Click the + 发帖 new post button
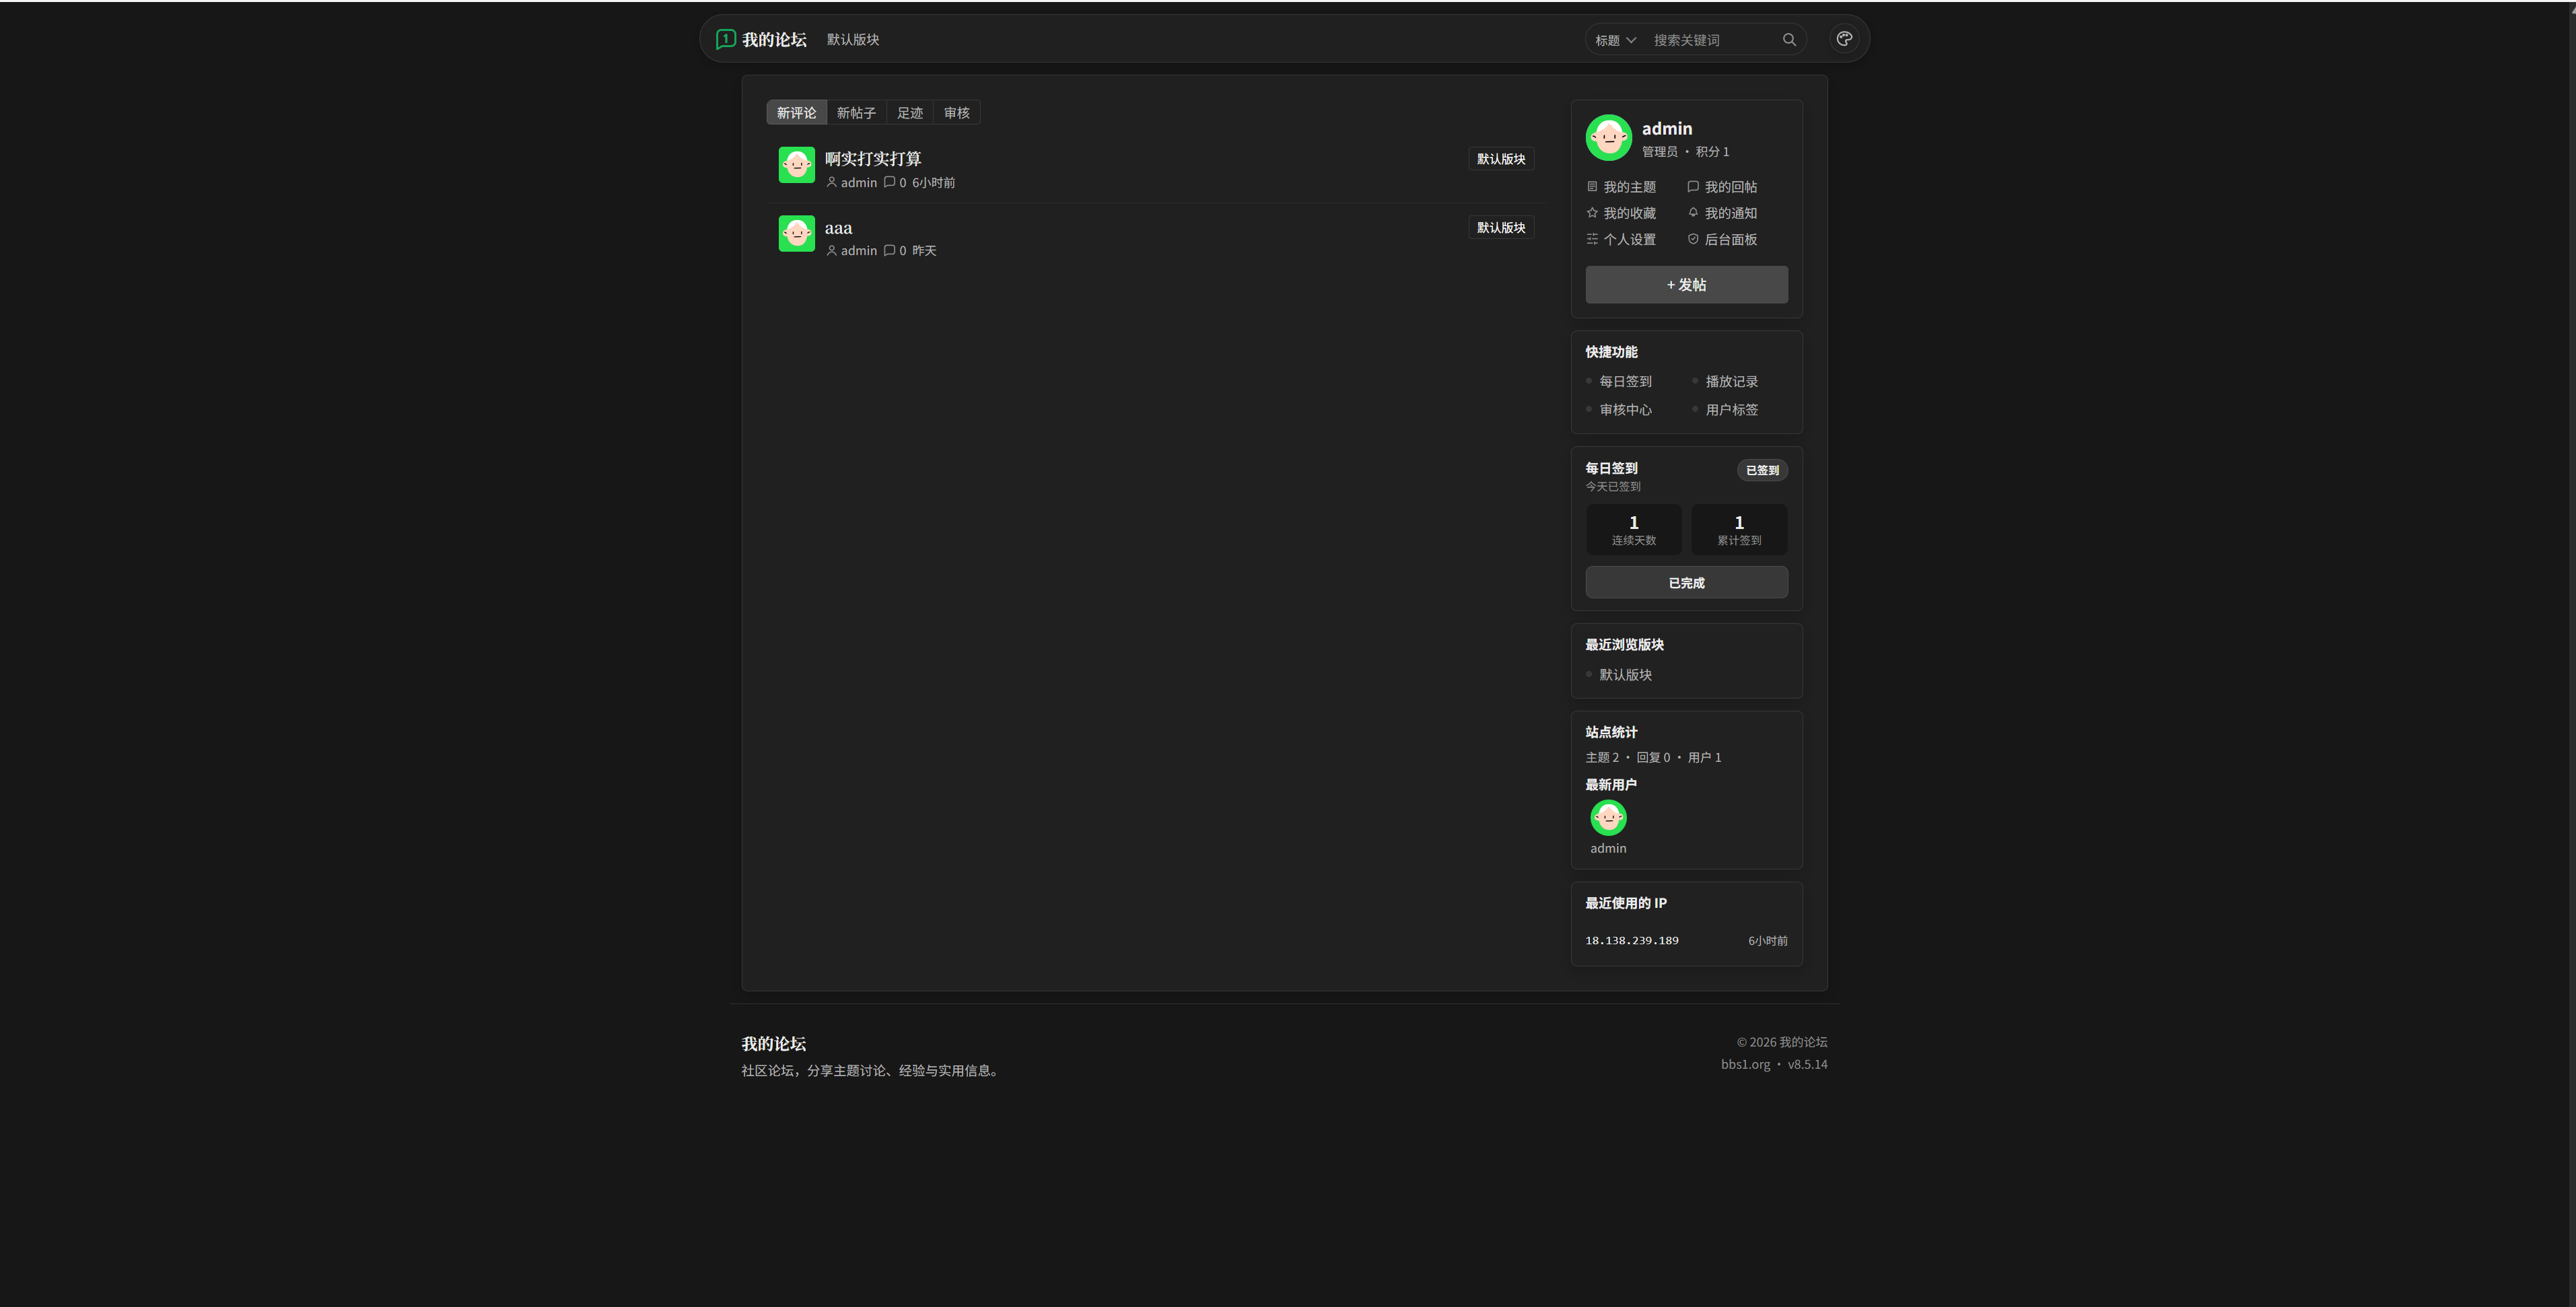This screenshot has width=2576, height=1307. click(x=1686, y=285)
